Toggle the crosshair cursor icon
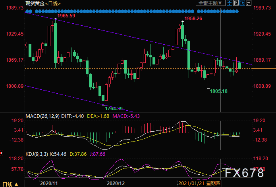The height and width of the screenshot is (187, 276). coord(230,3)
